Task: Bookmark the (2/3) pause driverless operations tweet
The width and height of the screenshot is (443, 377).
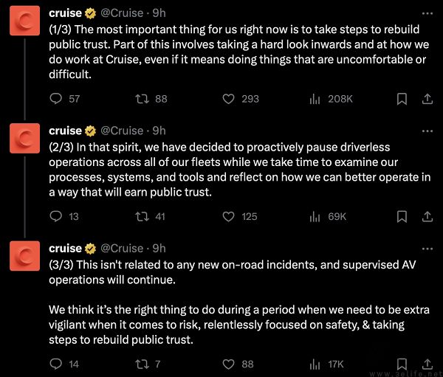Action: coord(402,217)
